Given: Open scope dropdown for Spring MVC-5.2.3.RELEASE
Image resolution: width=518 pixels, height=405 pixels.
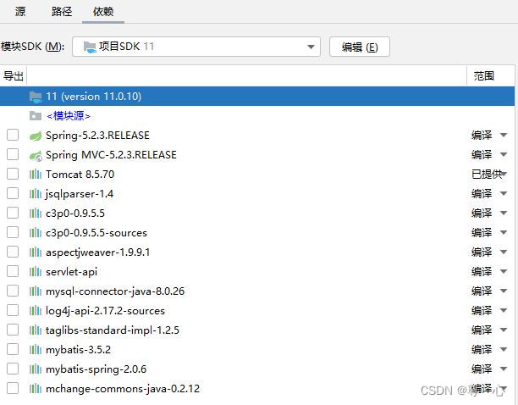Looking at the screenshot, I should [504, 155].
